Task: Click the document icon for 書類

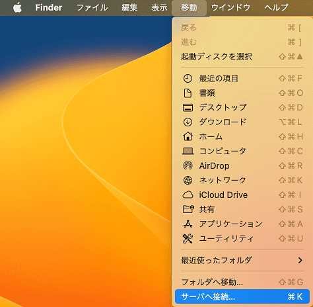Action: [x=188, y=93]
